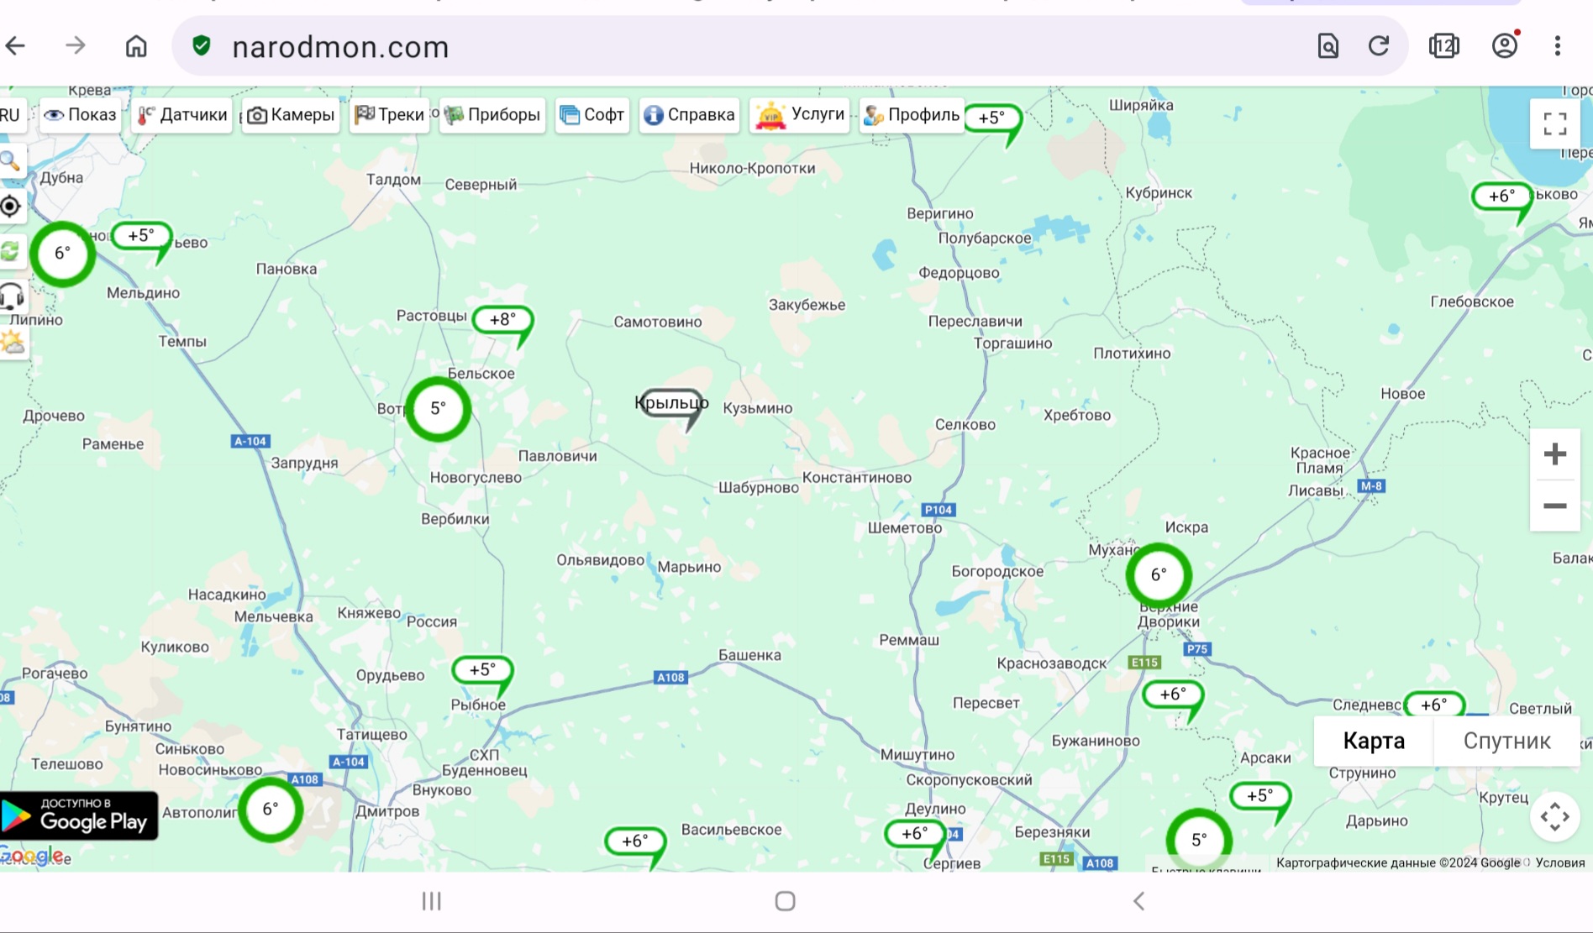Click the +8° sensor marker near Растовцы

pyautogui.click(x=502, y=320)
